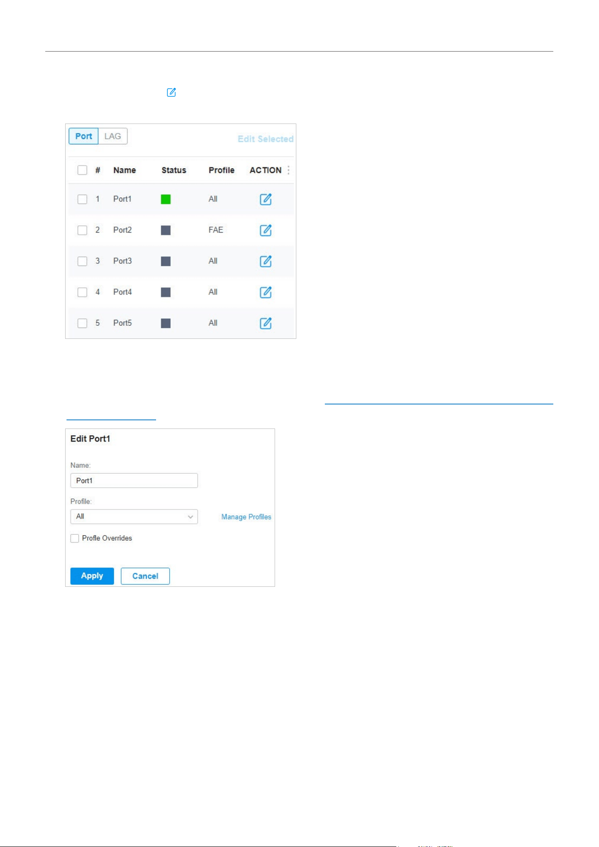Click the Status column header
This screenshot has width=599, height=847.
point(174,170)
